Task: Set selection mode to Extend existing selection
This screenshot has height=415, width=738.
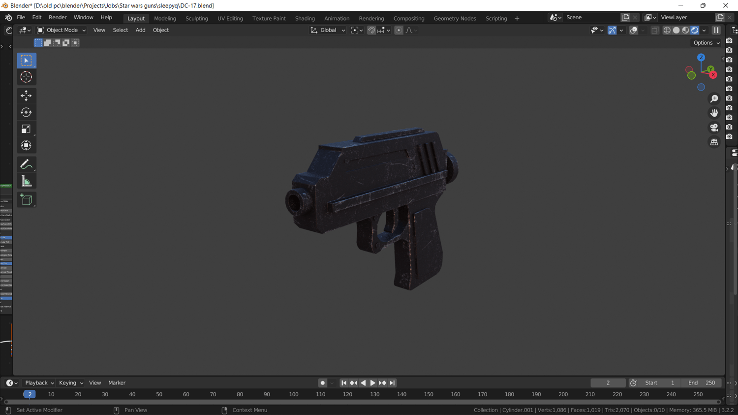Action: pyautogui.click(x=48, y=43)
